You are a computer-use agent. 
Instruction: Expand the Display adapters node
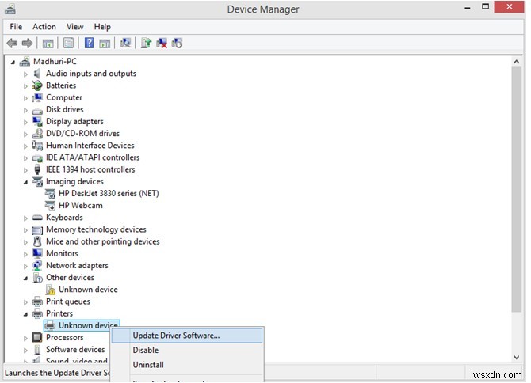pos(26,122)
